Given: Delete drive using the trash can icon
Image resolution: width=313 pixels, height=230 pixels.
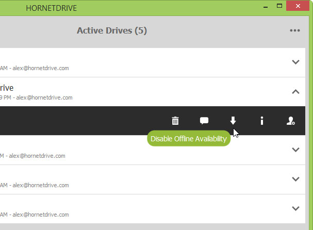Looking at the screenshot, I should [175, 121].
